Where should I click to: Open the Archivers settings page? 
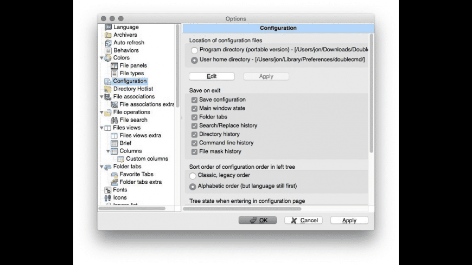[x=125, y=35]
